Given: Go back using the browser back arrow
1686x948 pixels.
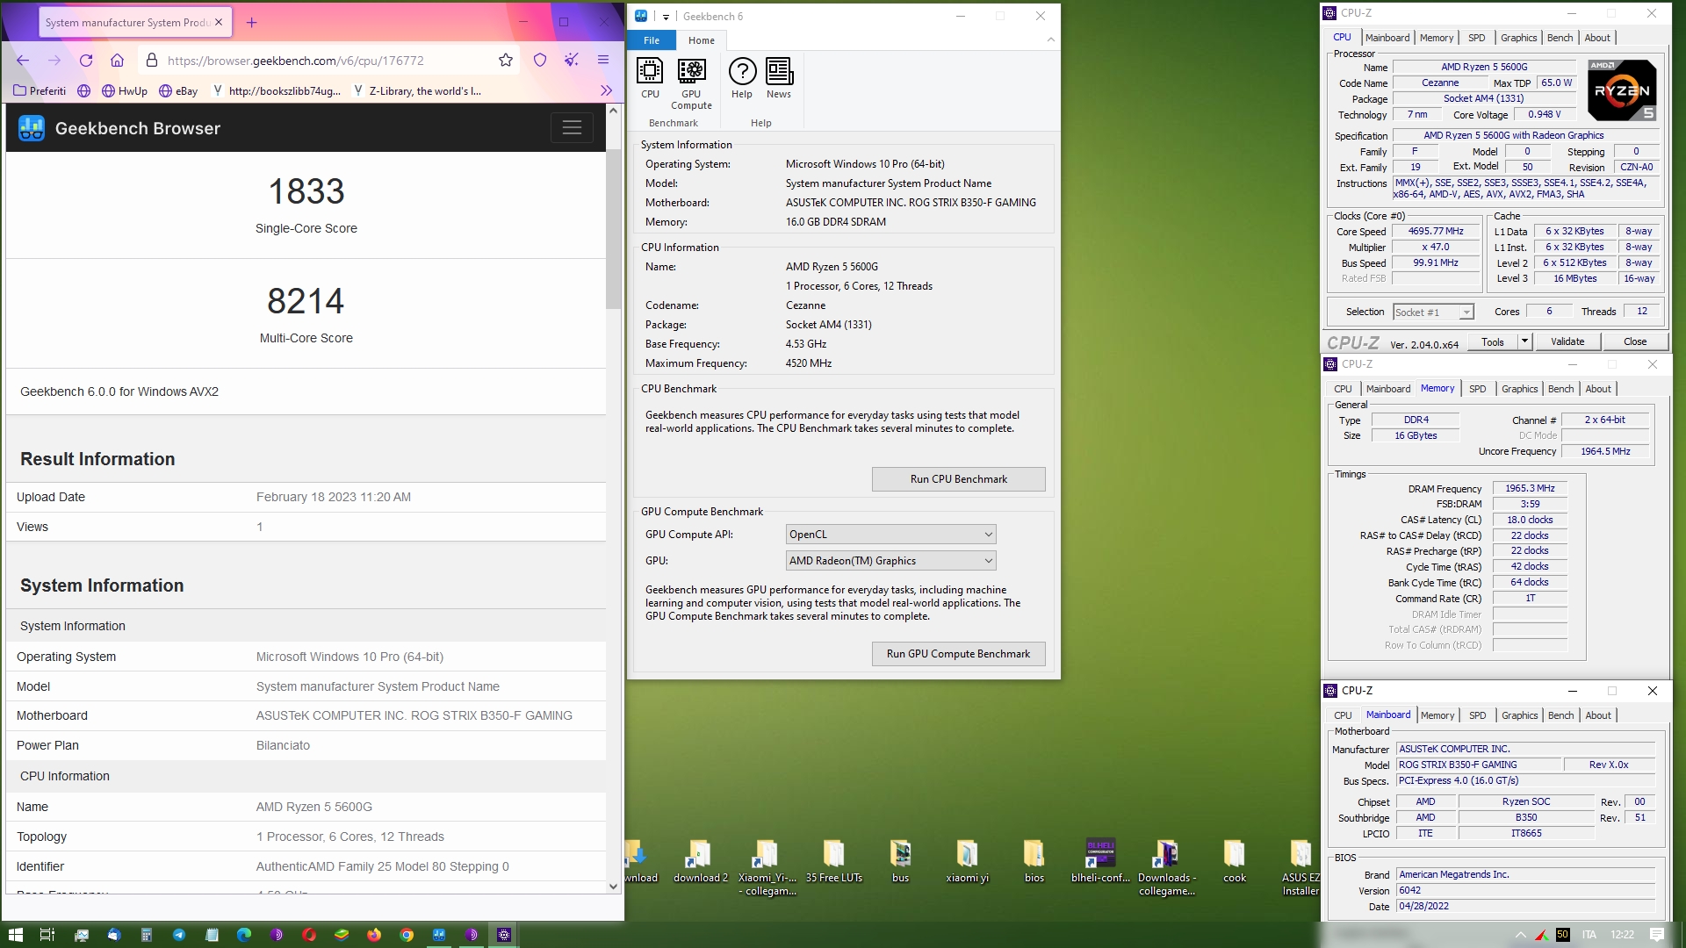Looking at the screenshot, I should (x=23, y=61).
